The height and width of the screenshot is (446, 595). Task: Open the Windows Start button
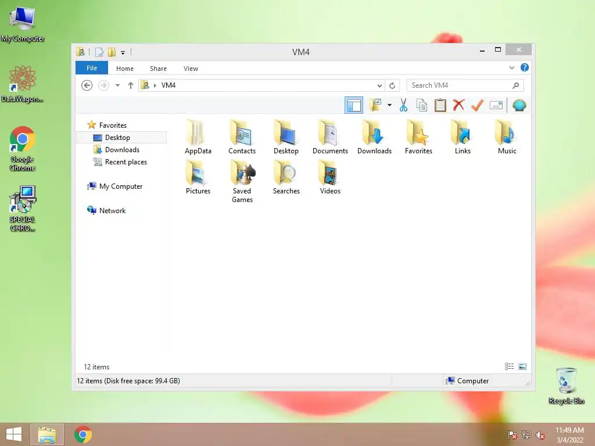click(x=14, y=434)
